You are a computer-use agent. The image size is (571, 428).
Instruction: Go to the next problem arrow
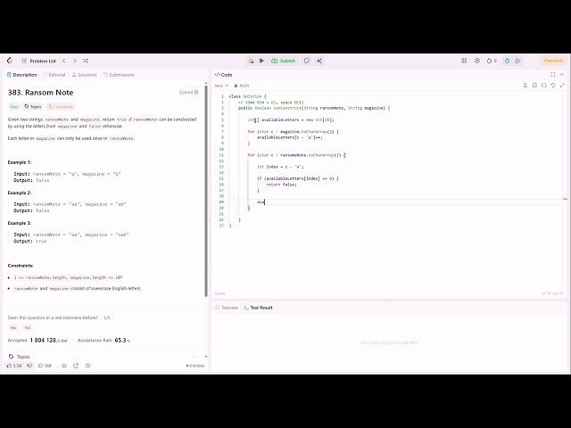[75, 61]
